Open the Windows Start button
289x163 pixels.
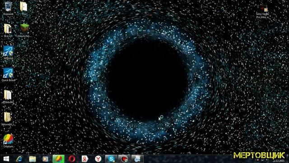(6, 159)
